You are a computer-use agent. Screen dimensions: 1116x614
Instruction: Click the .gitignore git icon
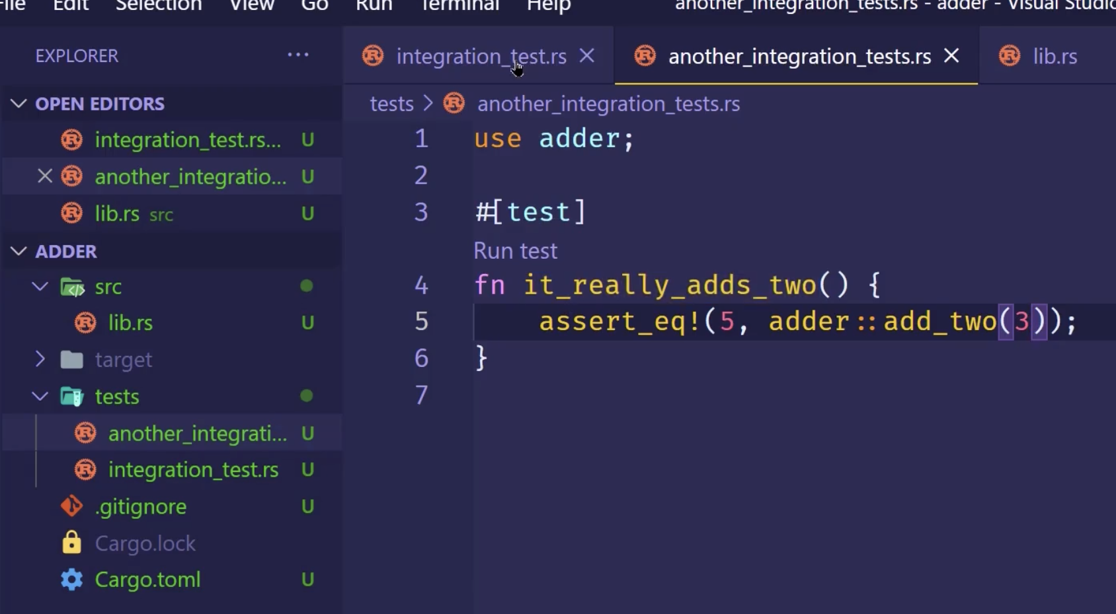coord(71,506)
